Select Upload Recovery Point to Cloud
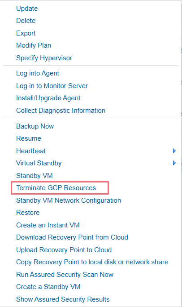 64,249
